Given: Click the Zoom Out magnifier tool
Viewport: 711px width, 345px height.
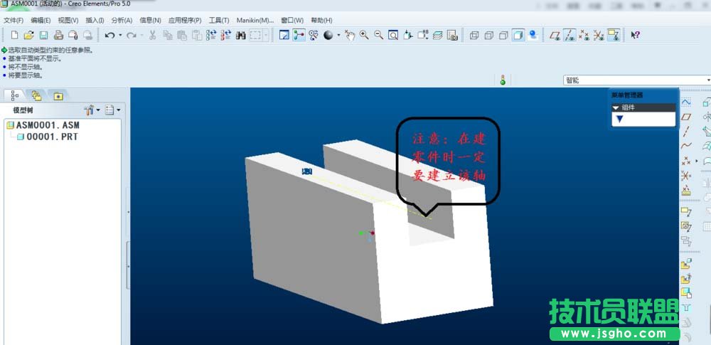Looking at the screenshot, I should (378, 35).
